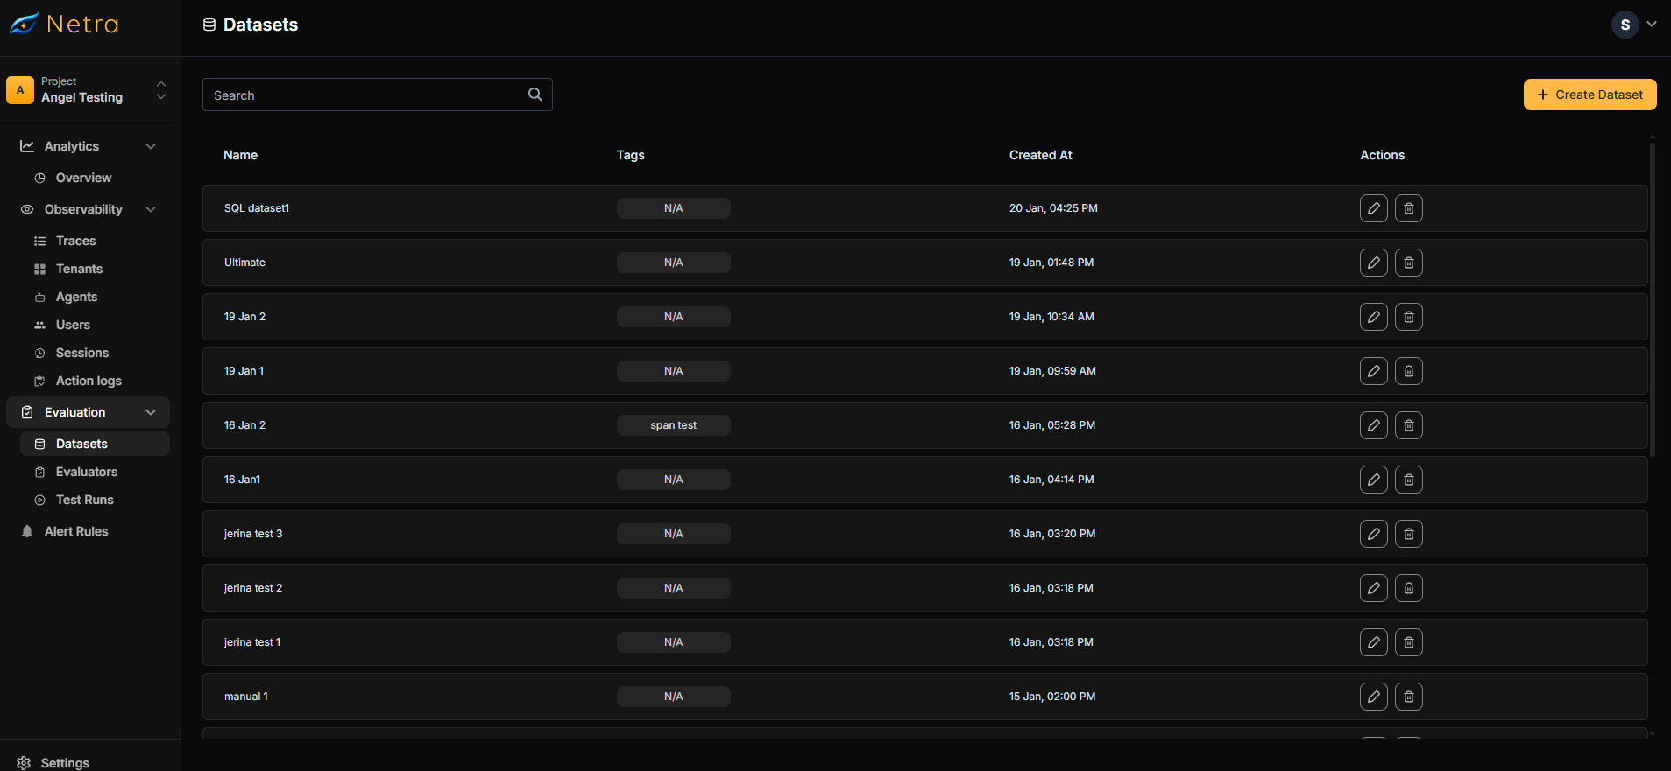Viewport: 1671px width, 771px height.
Task: Click the Netra logo
Action: pyautogui.click(x=64, y=24)
